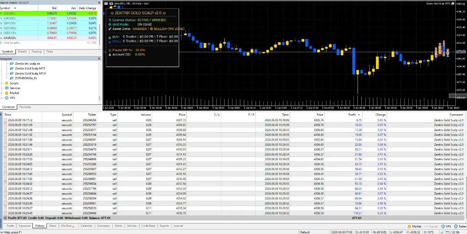Open the Exposure tab
467x234 pixels.
(24, 226)
